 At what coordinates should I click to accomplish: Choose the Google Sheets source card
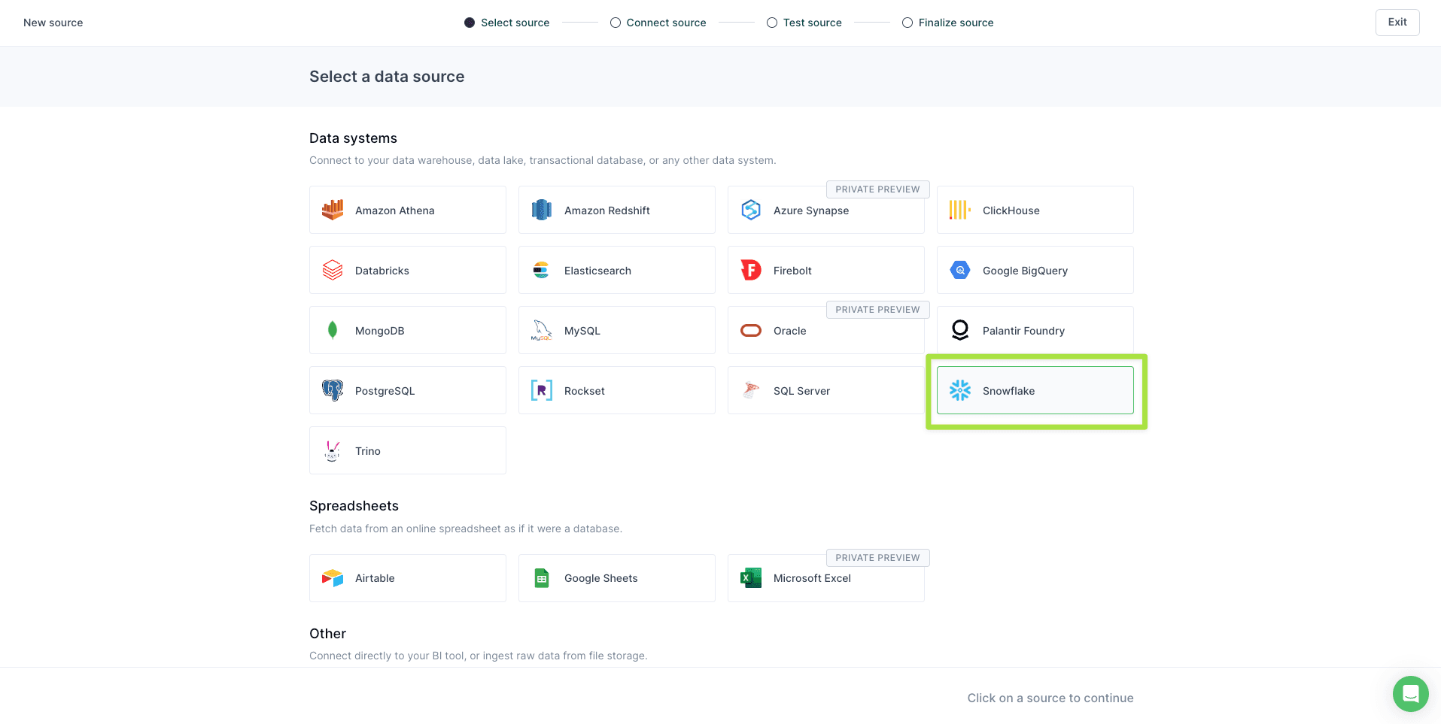(616, 577)
